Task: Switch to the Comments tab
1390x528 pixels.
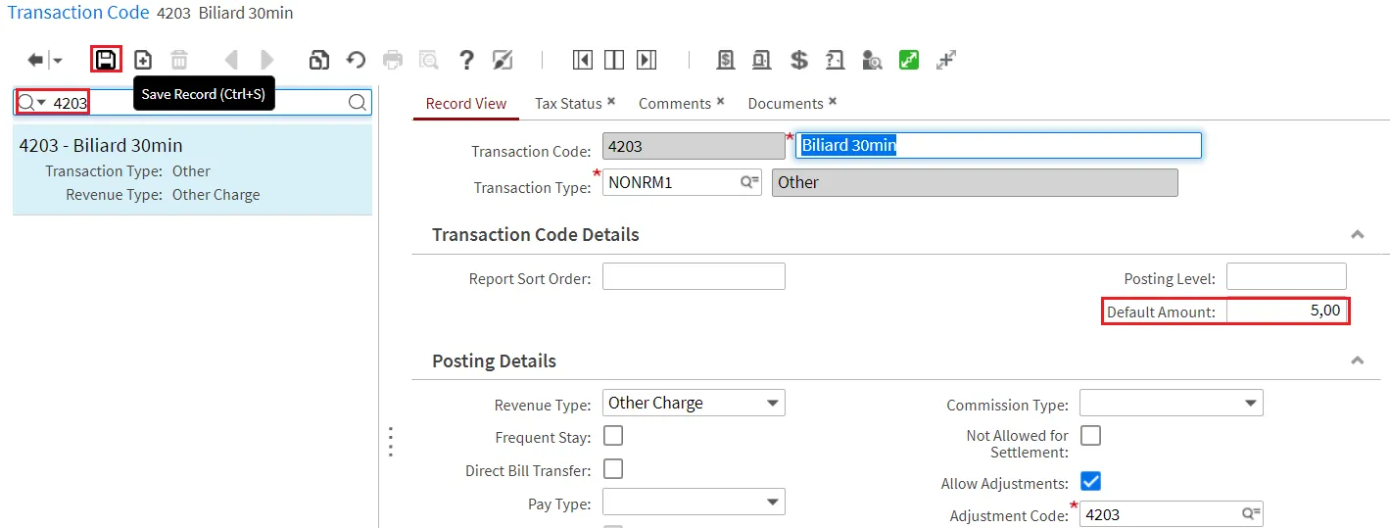Action: [675, 104]
